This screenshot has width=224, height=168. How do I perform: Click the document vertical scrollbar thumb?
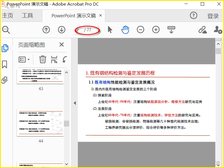click(x=218, y=51)
